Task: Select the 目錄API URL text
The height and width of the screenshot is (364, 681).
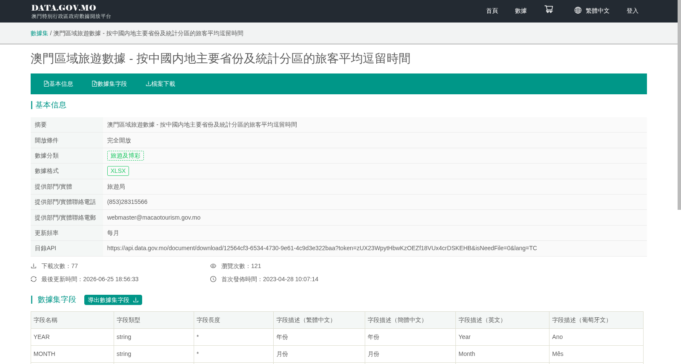Action: tap(322, 248)
